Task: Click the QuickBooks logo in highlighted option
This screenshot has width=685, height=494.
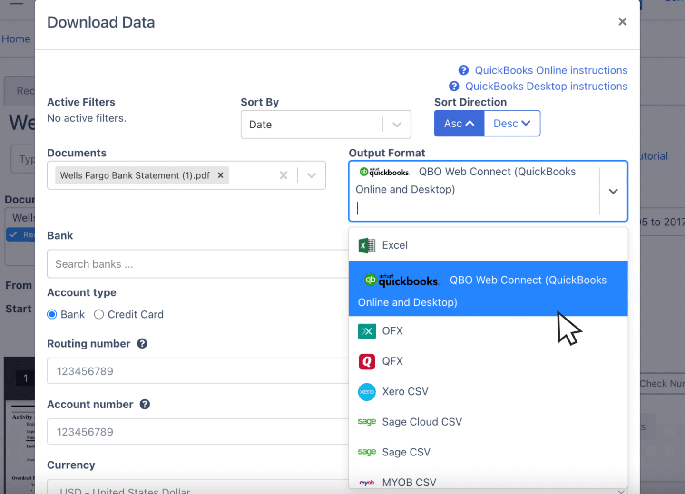Action: (x=401, y=281)
